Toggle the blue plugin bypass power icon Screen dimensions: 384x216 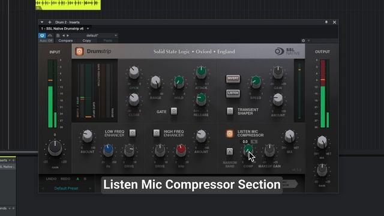click(x=42, y=35)
